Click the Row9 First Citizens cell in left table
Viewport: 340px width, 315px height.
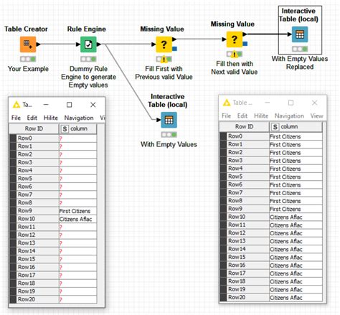click(x=77, y=211)
